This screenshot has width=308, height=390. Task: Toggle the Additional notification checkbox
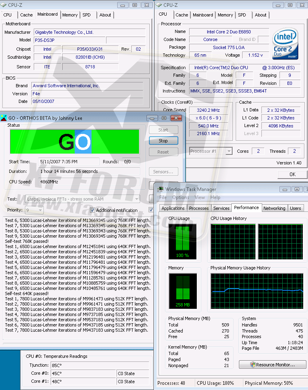click(92, 210)
